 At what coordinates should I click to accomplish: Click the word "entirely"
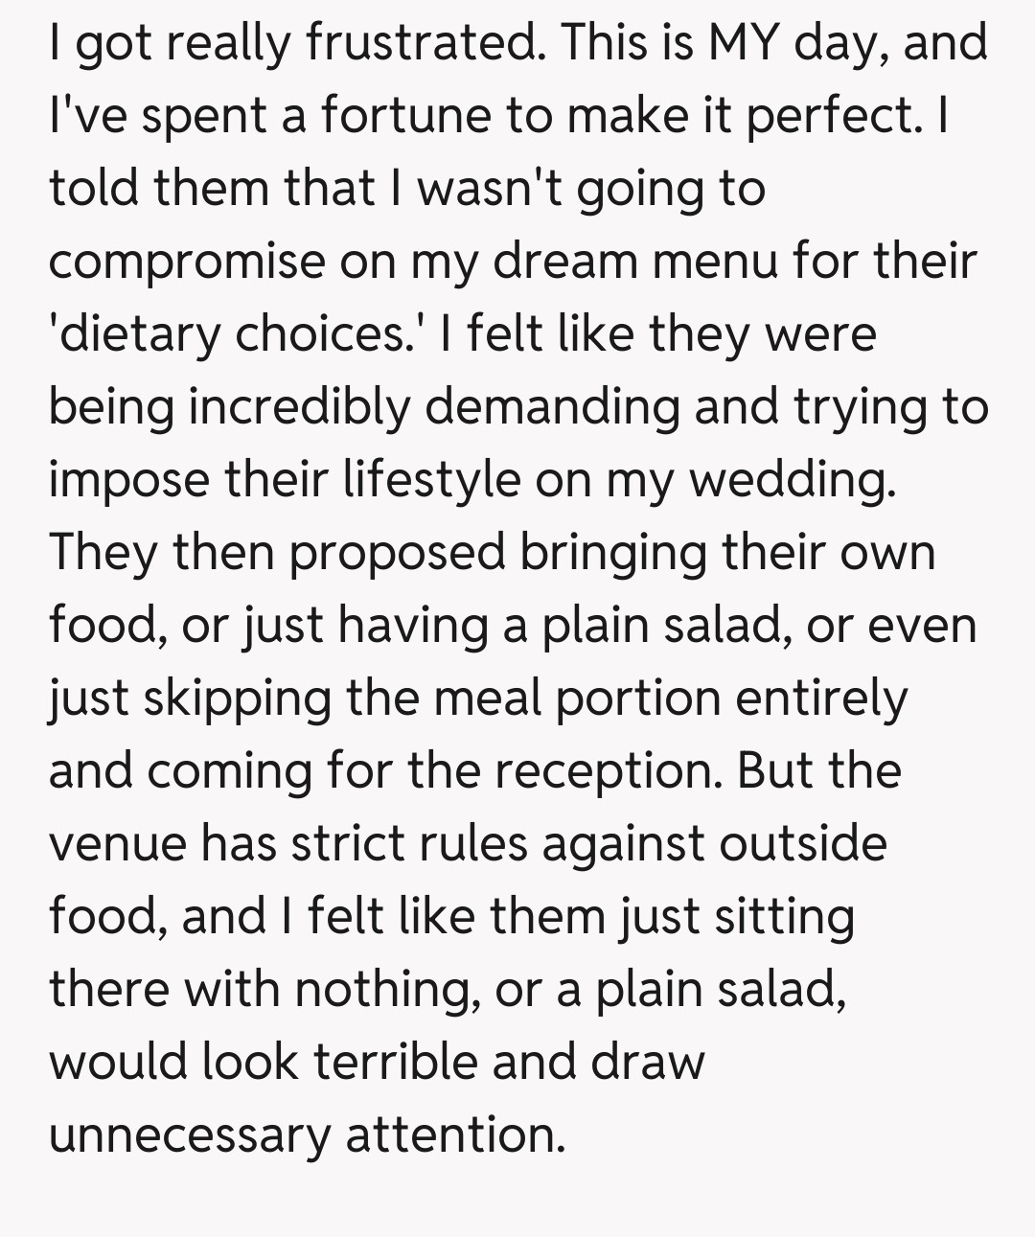click(x=820, y=699)
